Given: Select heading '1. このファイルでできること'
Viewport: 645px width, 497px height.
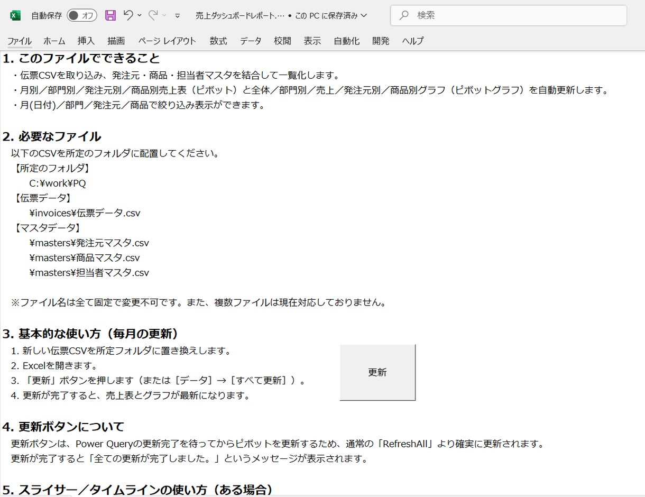Looking at the screenshot, I should [81, 58].
